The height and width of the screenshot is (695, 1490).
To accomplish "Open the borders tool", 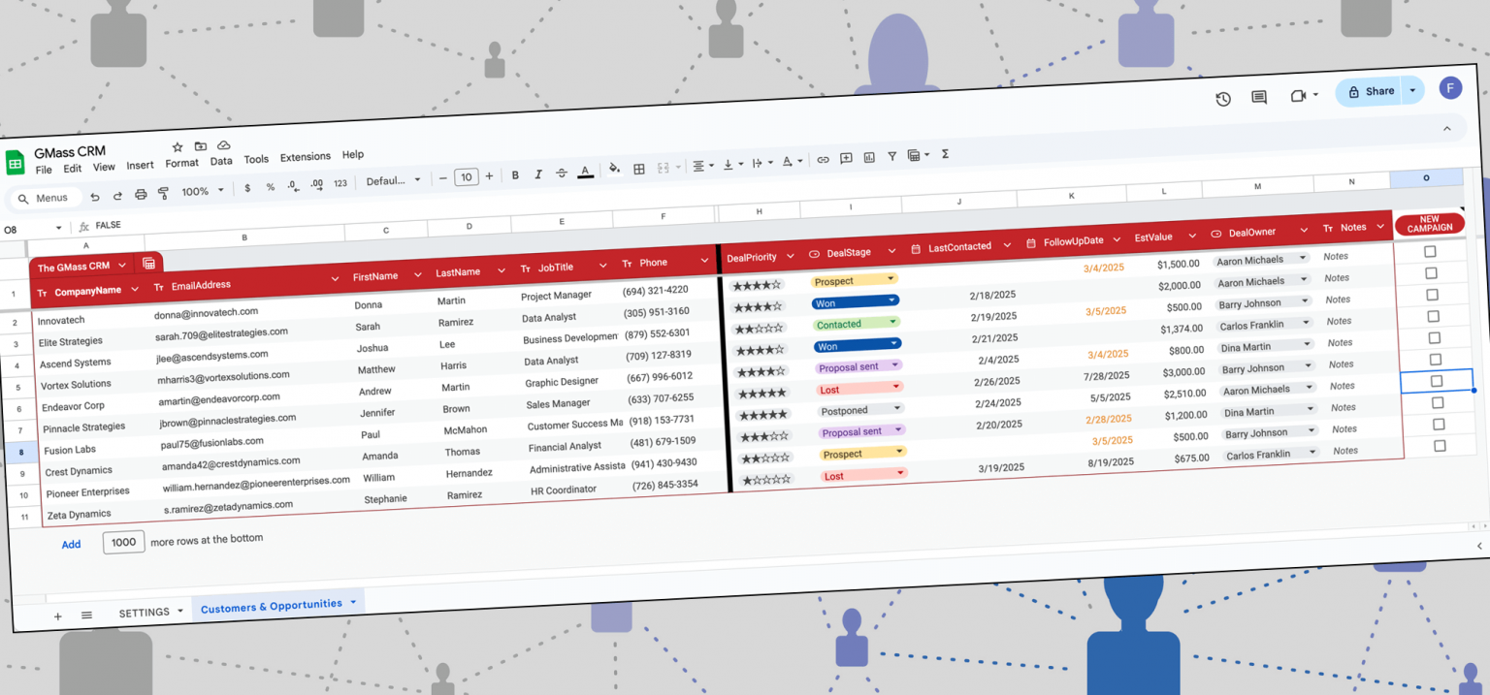I will 638,168.
